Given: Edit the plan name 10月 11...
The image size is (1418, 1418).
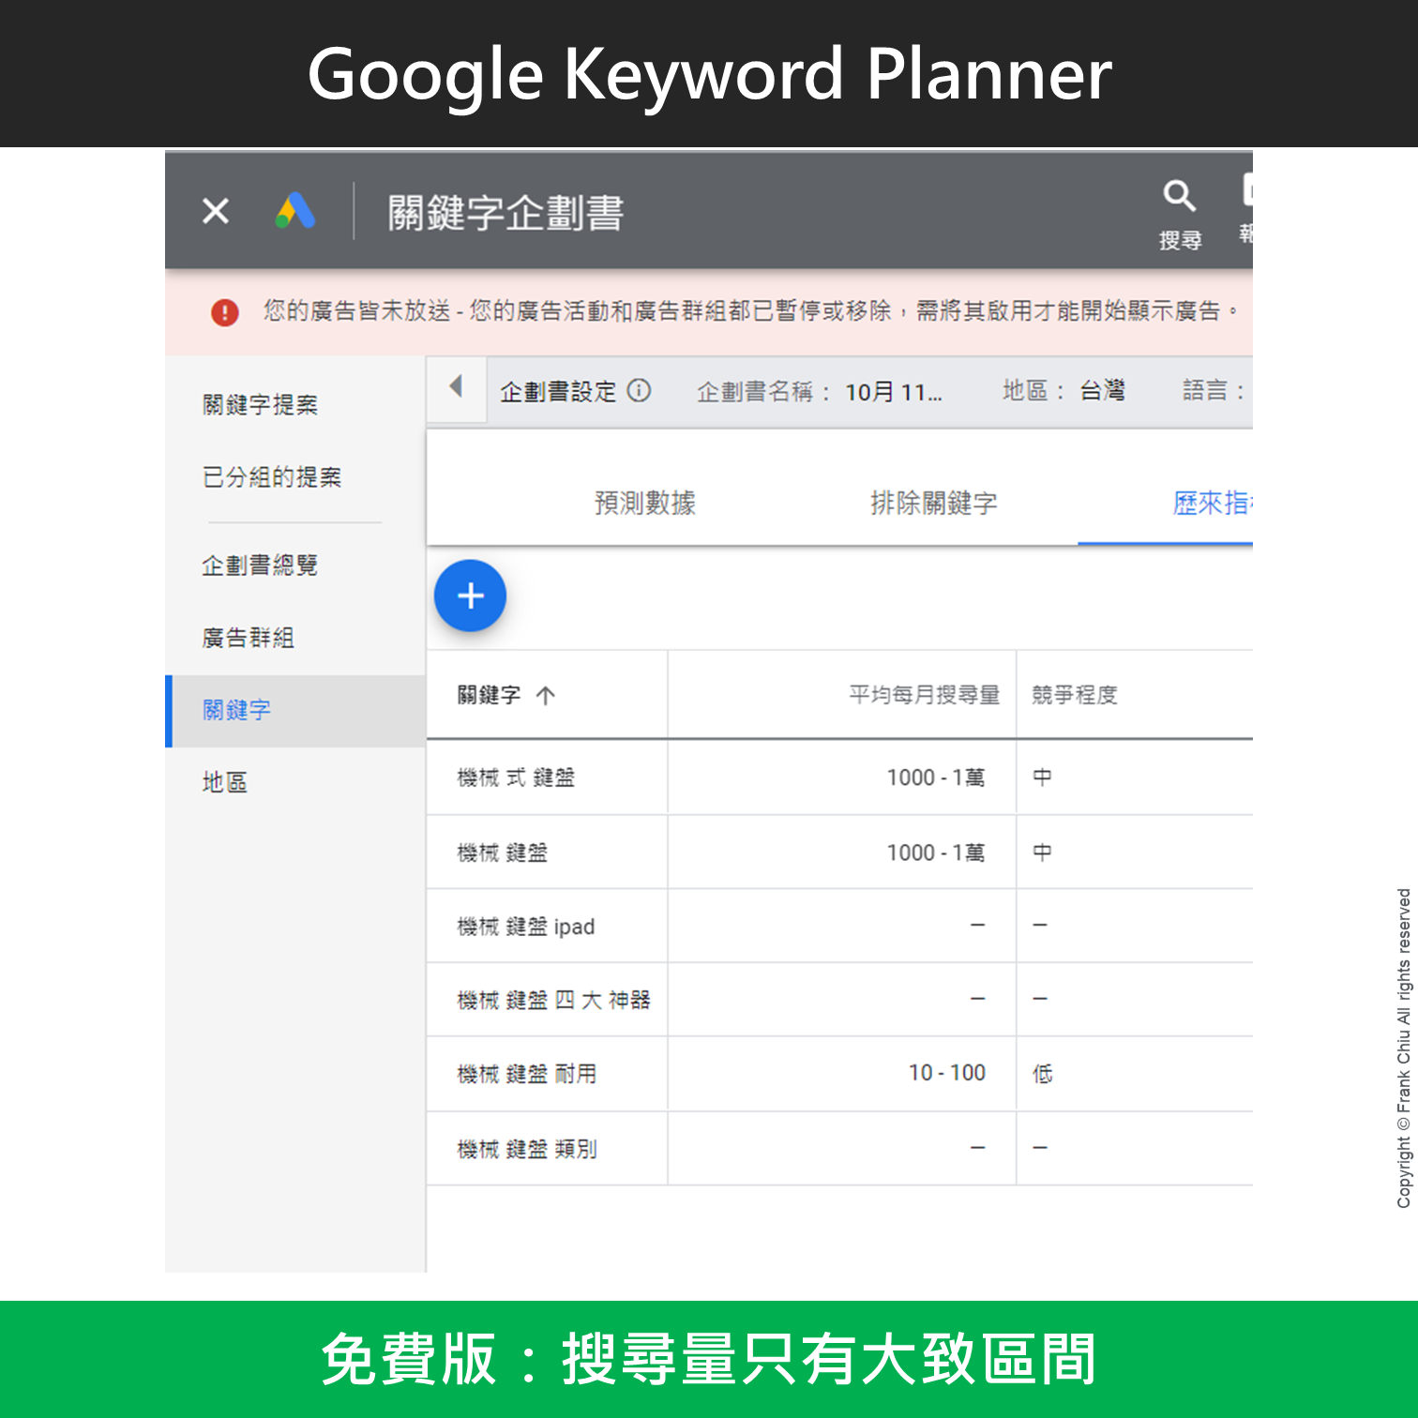Looking at the screenshot, I should (893, 392).
